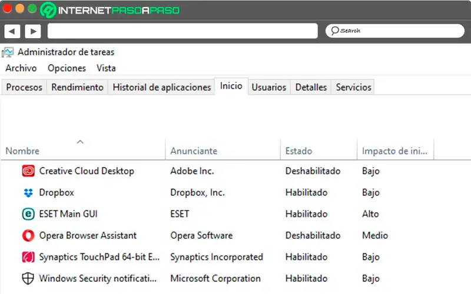Click Bajo impact for Creative Cloud Desktop
Screen dimensions: 471x294
pos(371,171)
